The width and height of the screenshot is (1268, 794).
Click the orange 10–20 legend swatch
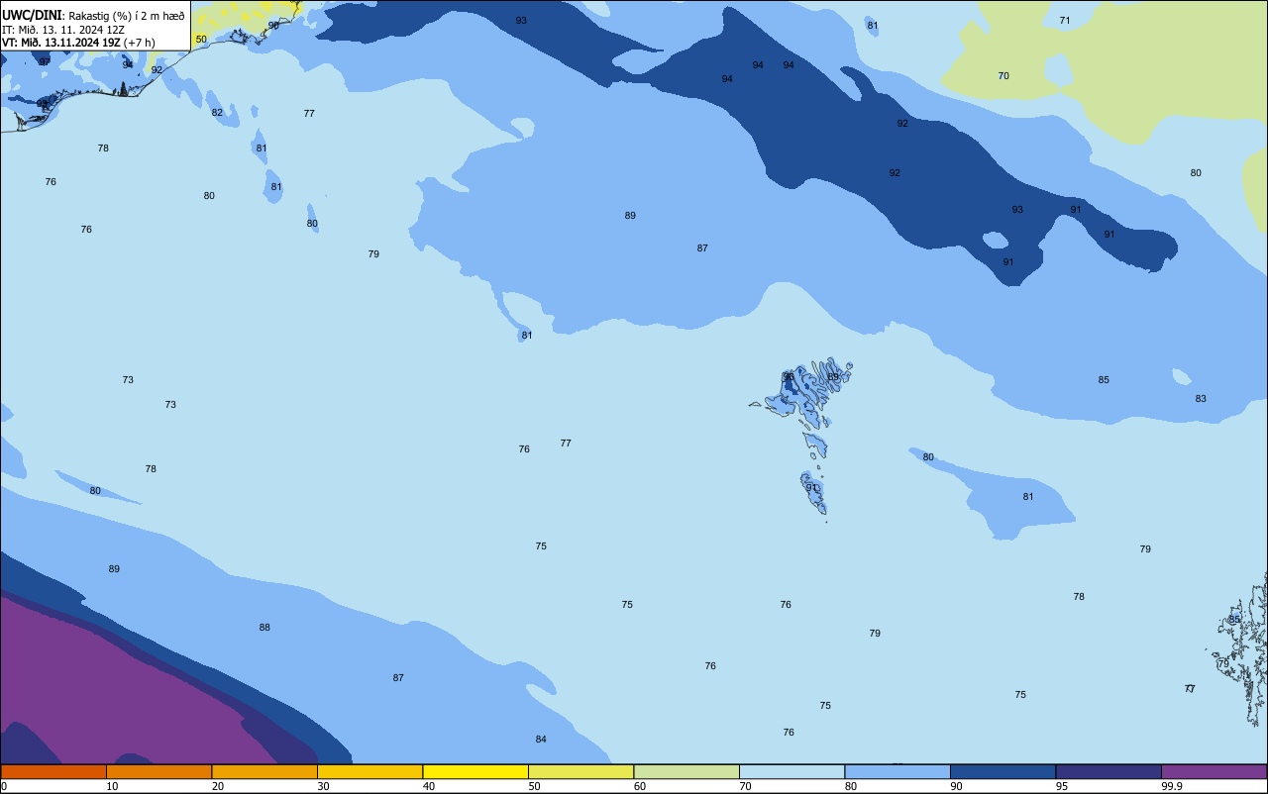[x=158, y=771]
